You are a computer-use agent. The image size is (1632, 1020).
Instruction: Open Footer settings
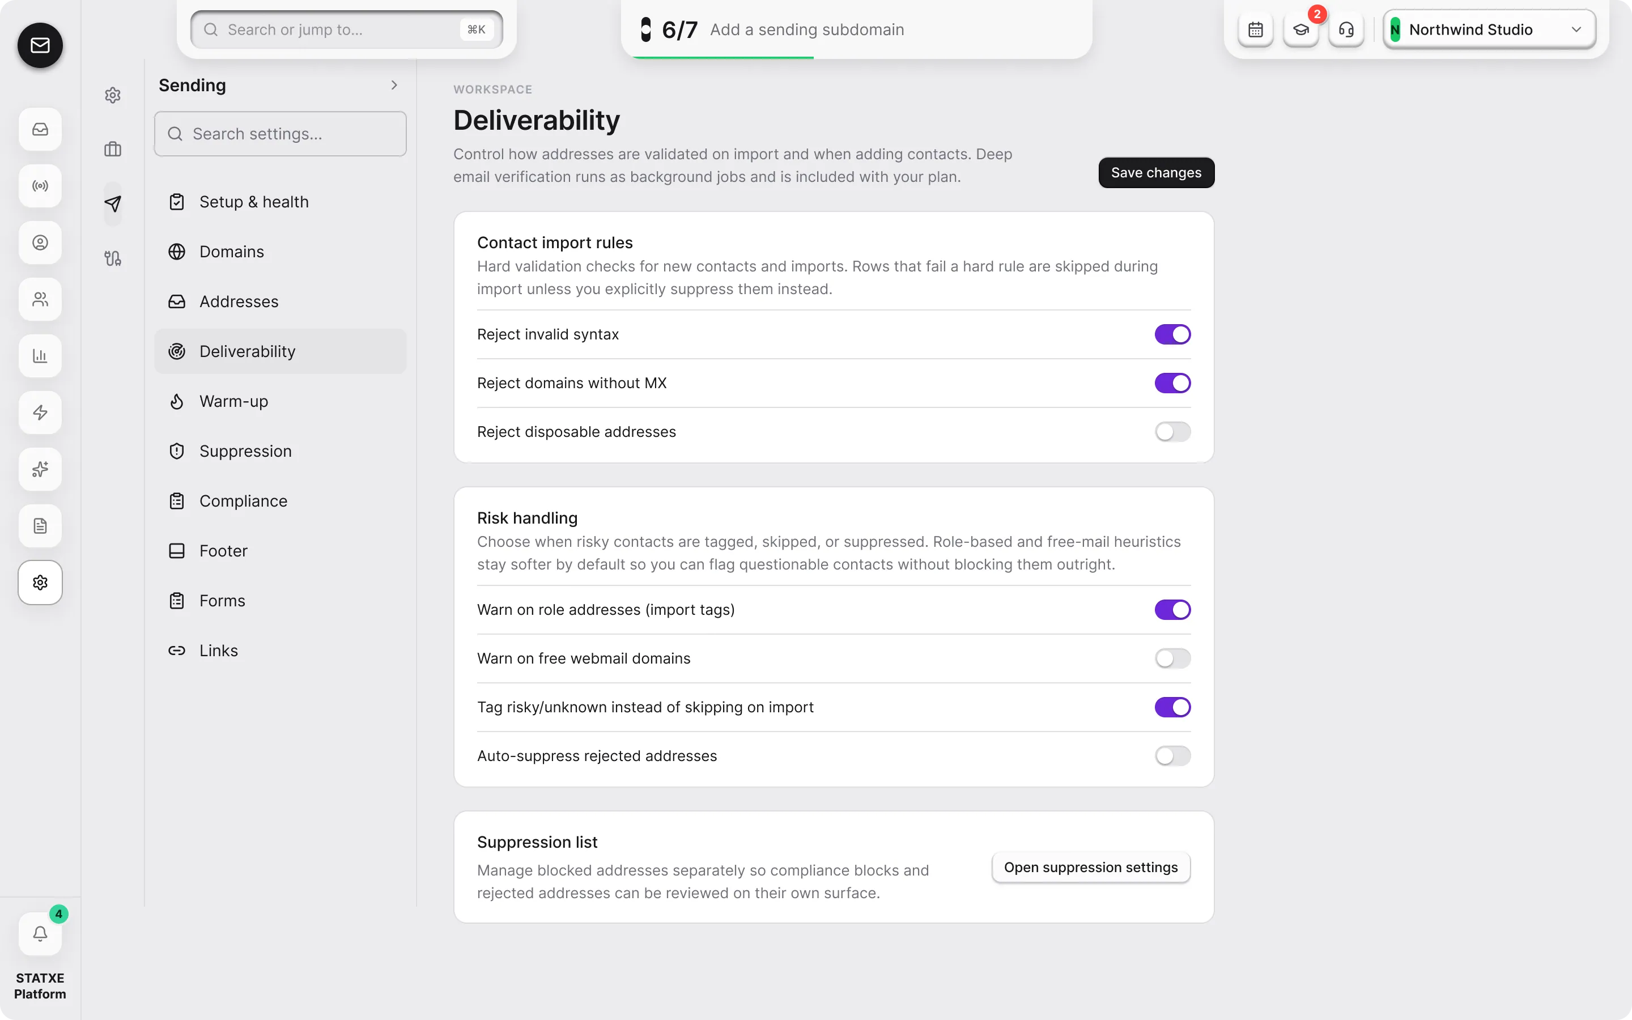coord(280,551)
